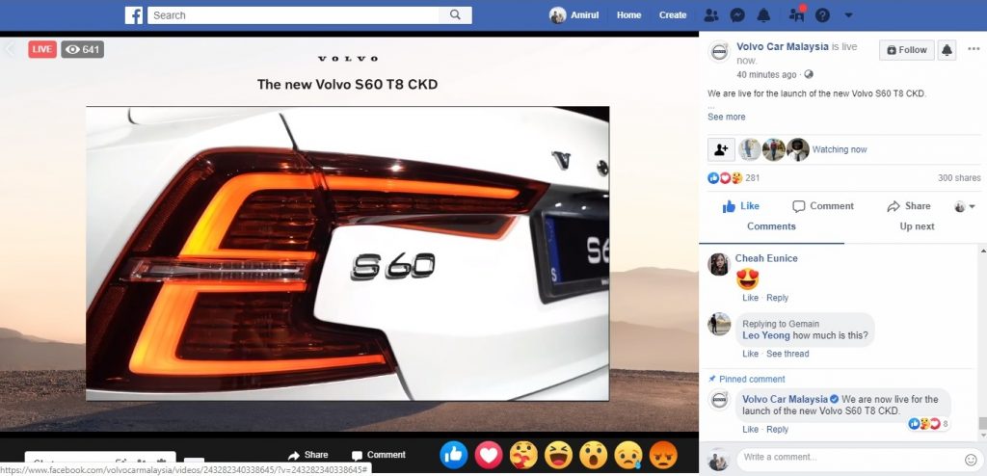Viewport: 987px width, 476px height.
Task: Click the public globe privacy icon
Action: (809, 74)
